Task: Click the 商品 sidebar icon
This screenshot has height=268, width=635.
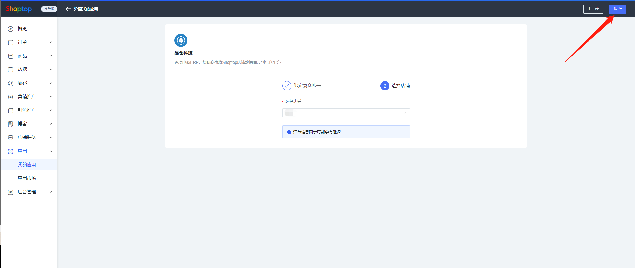Action: tap(10, 56)
